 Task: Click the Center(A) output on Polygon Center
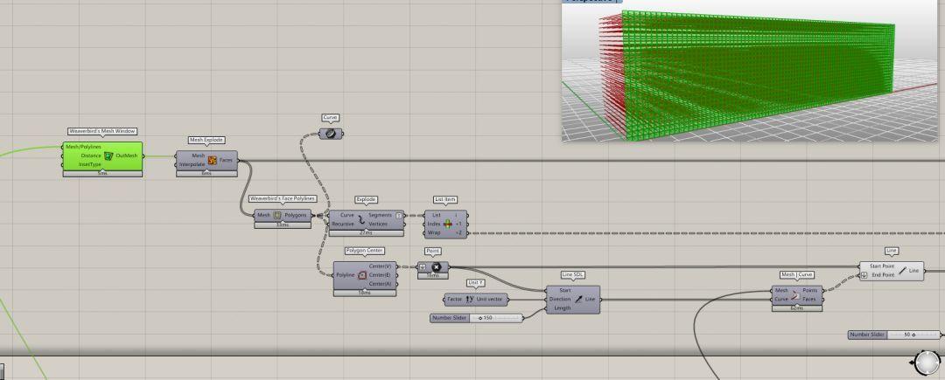[x=380, y=283]
